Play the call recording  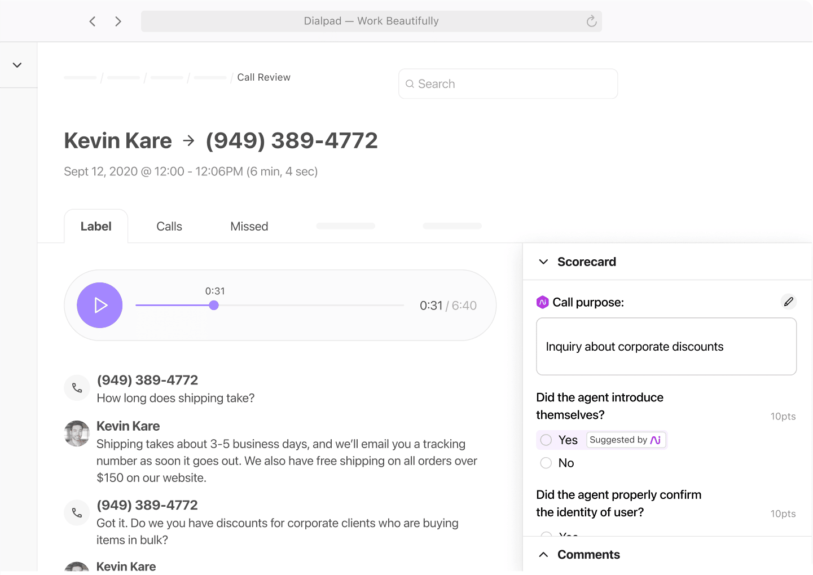[x=100, y=305]
